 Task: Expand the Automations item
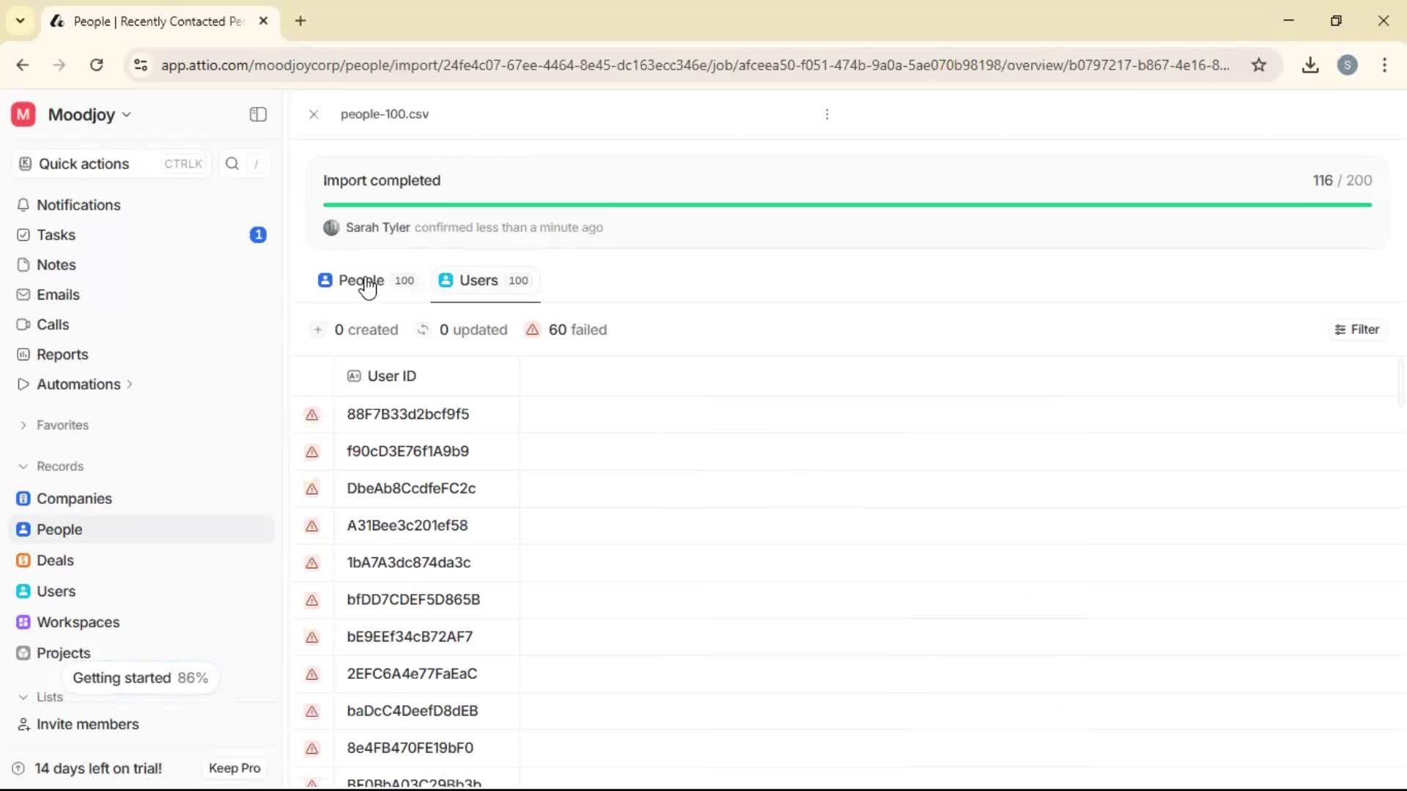(x=129, y=384)
